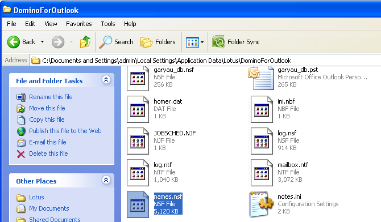Click the folder icon in Address bar
This screenshot has height=222, width=381.
point(36,60)
